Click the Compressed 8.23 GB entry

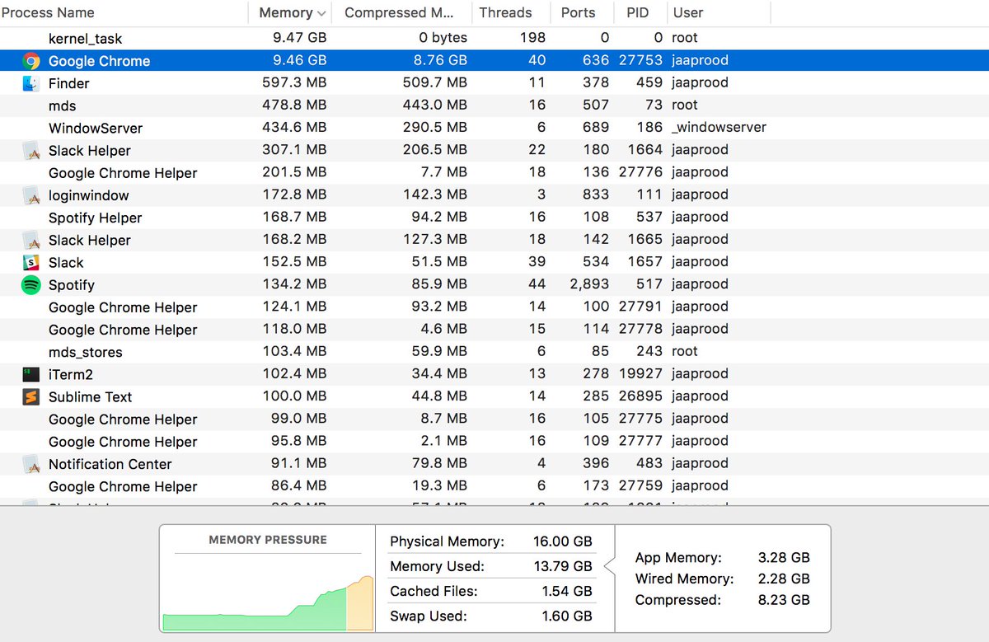[x=722, y=600]
